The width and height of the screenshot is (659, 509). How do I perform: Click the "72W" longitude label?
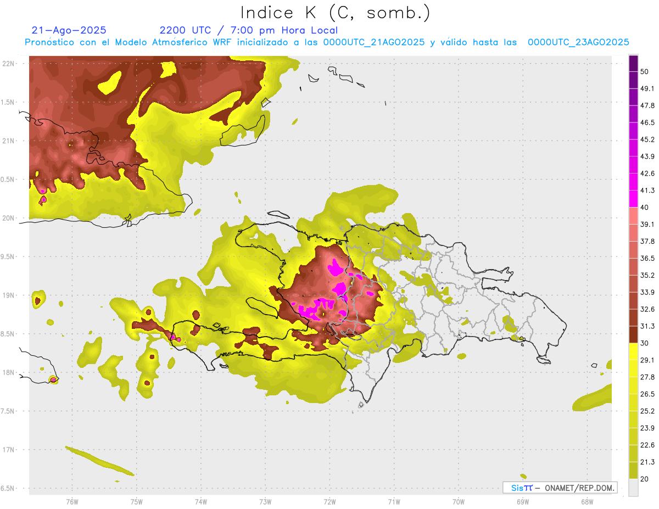point(329,501)
